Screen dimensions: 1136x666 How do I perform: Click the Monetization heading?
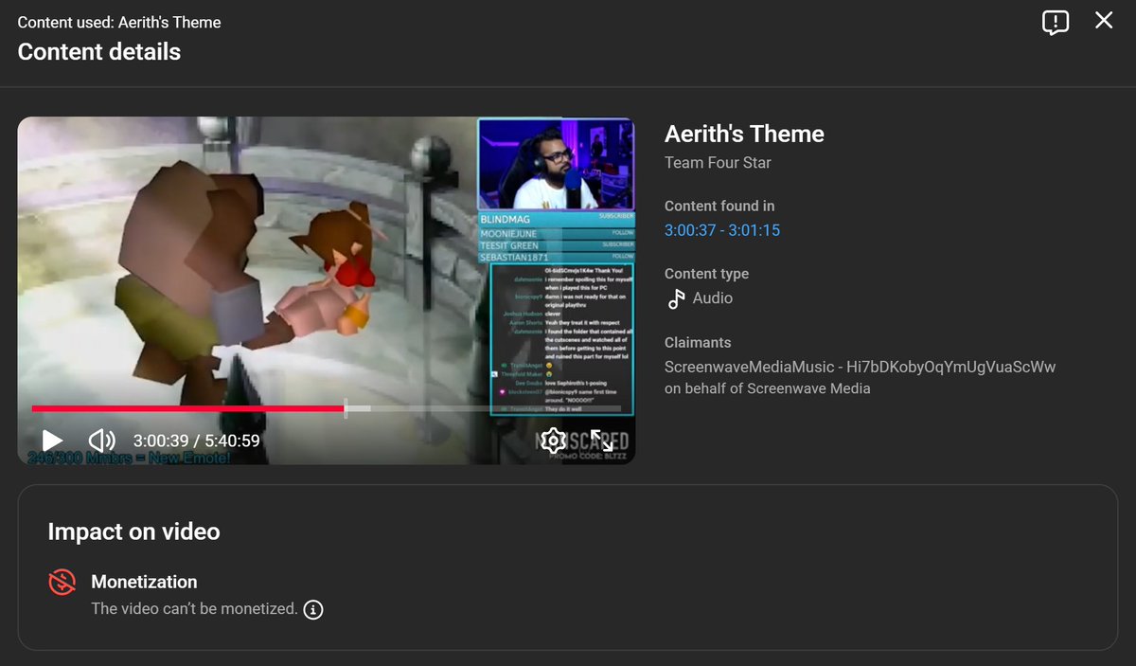(x=144, y=582)
